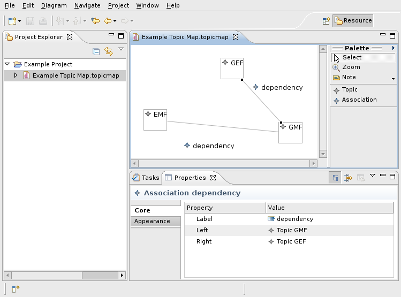The height and width of the screenshot is (297, 401).
Task: Click the diagram vertical scroll down arrow
Action: click(323, 154)
